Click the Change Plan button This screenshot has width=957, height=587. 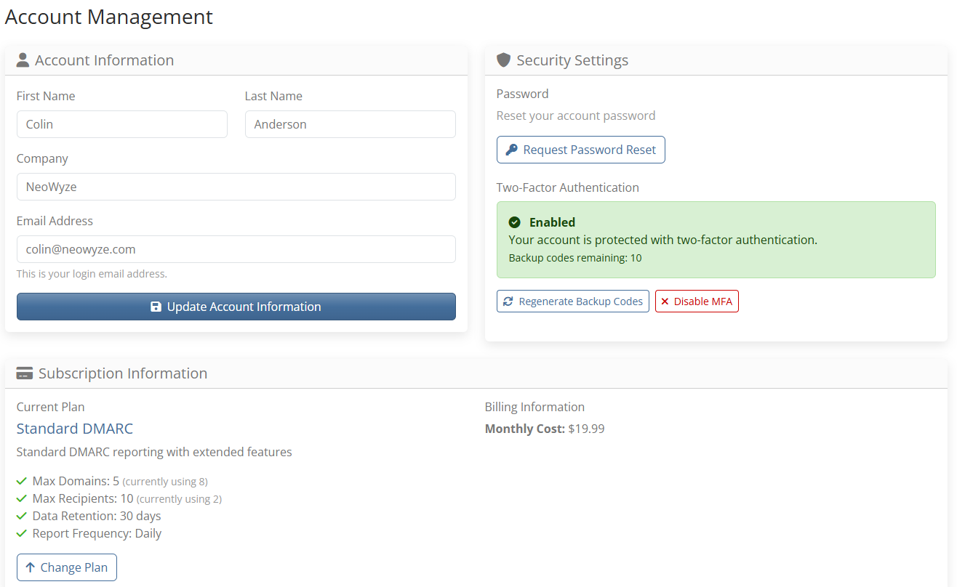[x=67, y=567]
